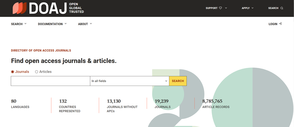Click the SEARCH link in the top header
The width and height of the screenshot is (294, 127).
click(273, 8)
